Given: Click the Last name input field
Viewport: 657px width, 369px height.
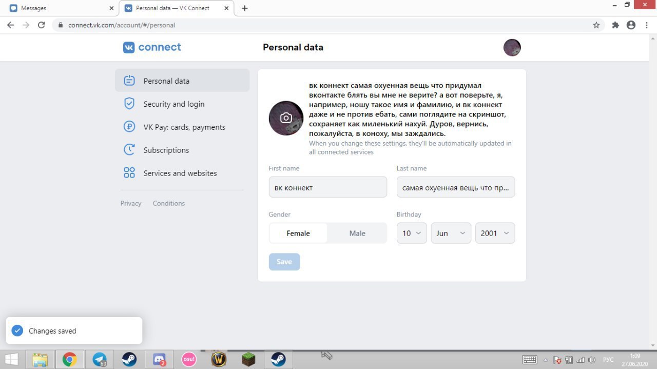Looking at the screenshot, I should (456, 187).
